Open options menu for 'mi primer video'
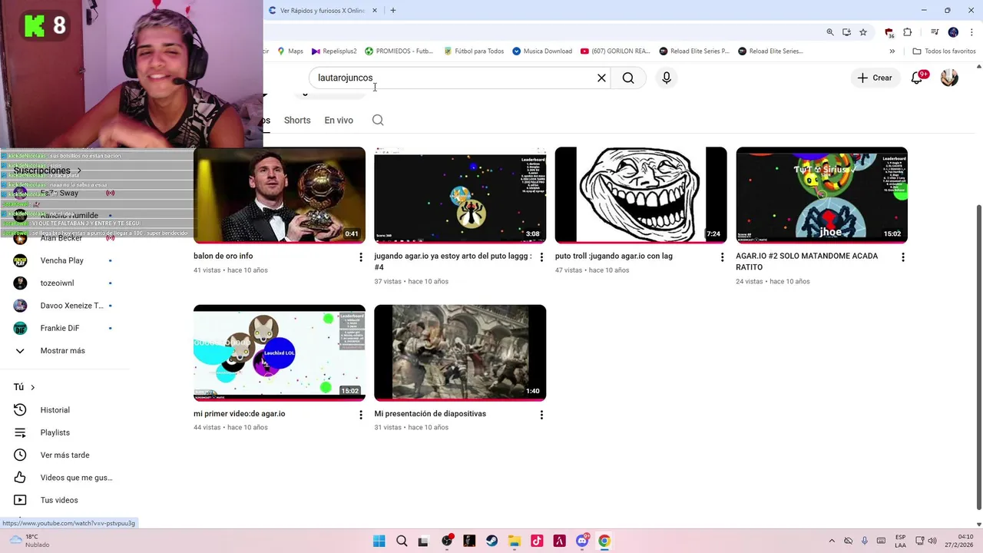Viewport: 983px width, 553px height. 360,415
